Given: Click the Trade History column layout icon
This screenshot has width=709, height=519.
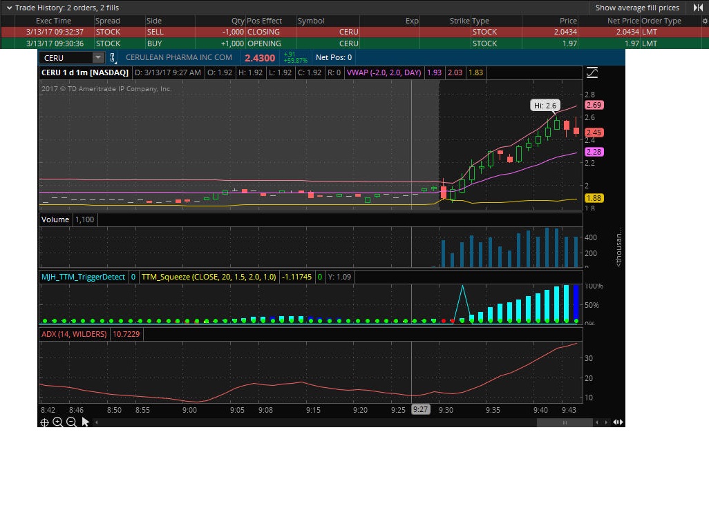Looking at the screenshot, I should (697, 8).
